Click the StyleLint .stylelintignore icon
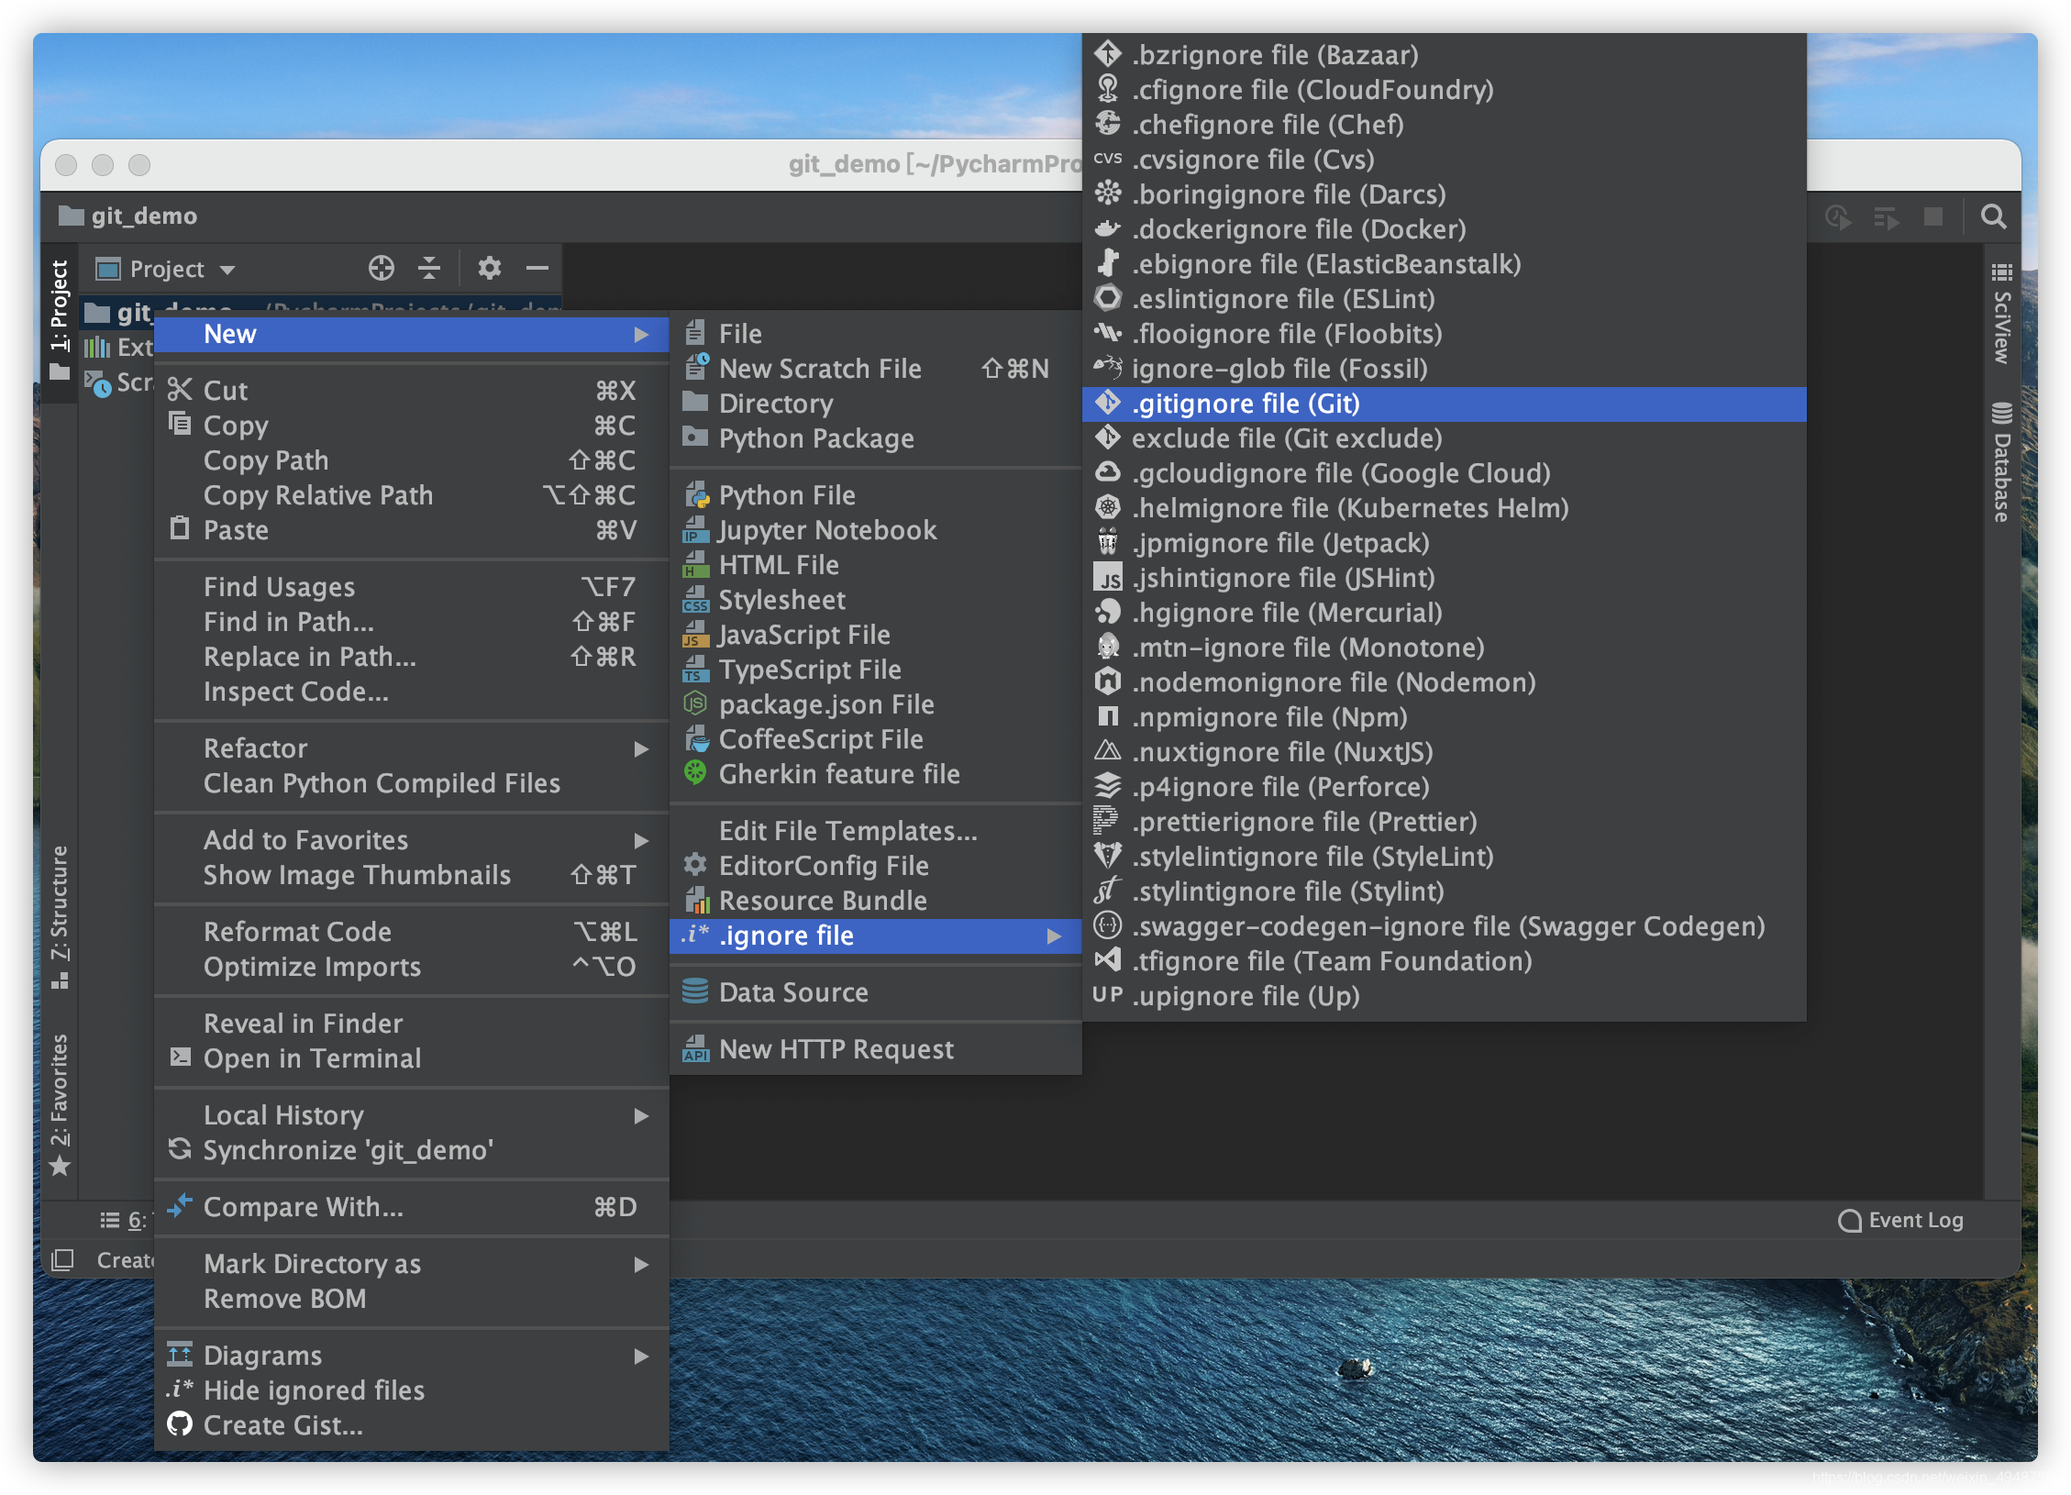Screen dimensions: 2071x1495 [1108, 857]
